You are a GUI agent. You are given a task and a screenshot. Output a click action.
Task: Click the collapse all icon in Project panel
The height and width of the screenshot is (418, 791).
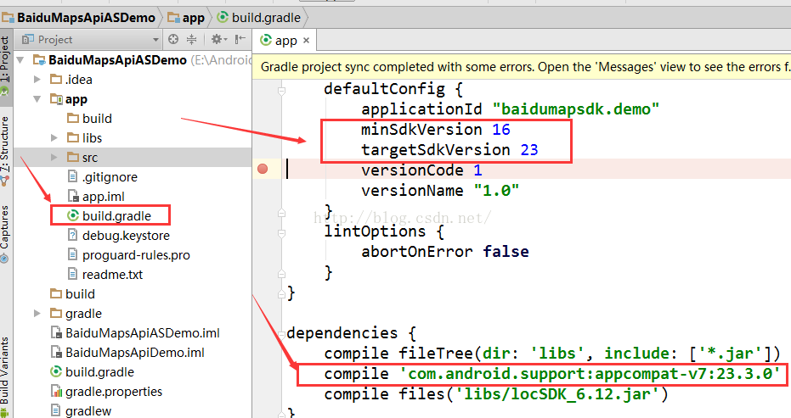(x=192, y=39)
